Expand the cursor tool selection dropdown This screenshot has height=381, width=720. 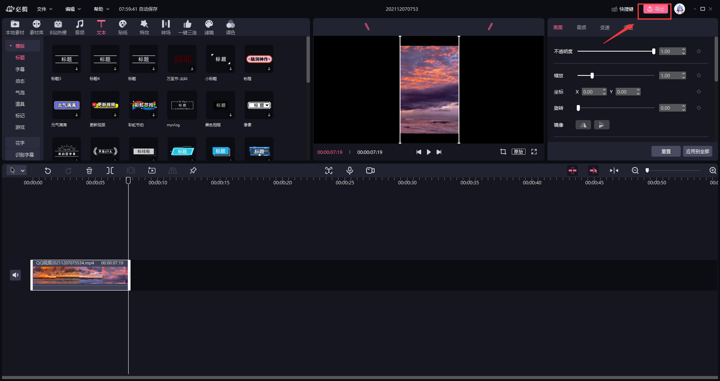(23, 170)
